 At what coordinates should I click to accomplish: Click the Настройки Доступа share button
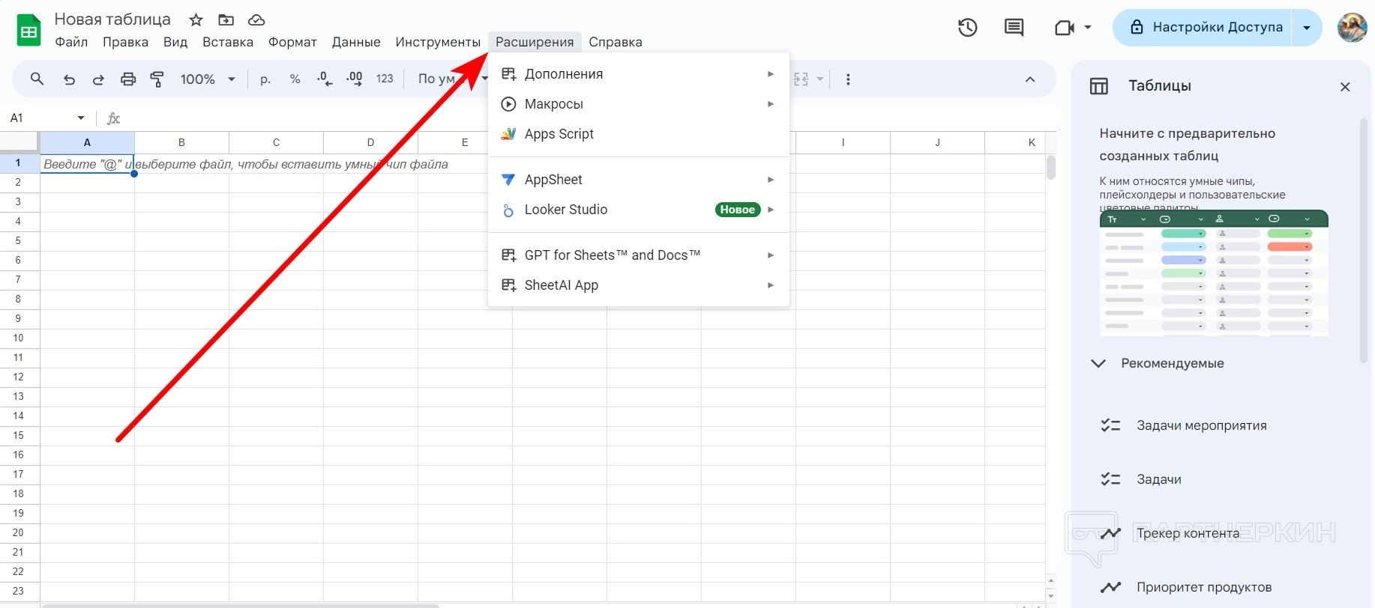1206,28
